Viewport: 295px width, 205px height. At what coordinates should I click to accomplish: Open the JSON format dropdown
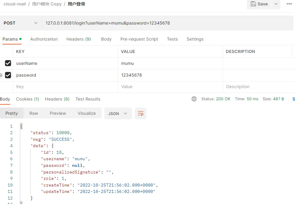(118, 114)
